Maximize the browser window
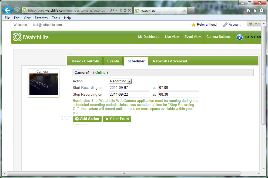268x178 pixels. [250, 3]
